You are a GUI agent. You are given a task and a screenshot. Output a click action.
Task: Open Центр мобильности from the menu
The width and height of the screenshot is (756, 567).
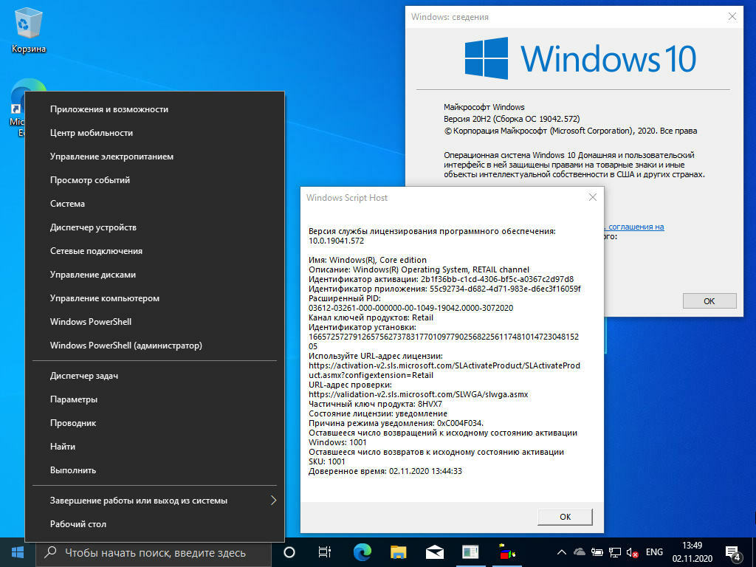(x=155, y=133)
